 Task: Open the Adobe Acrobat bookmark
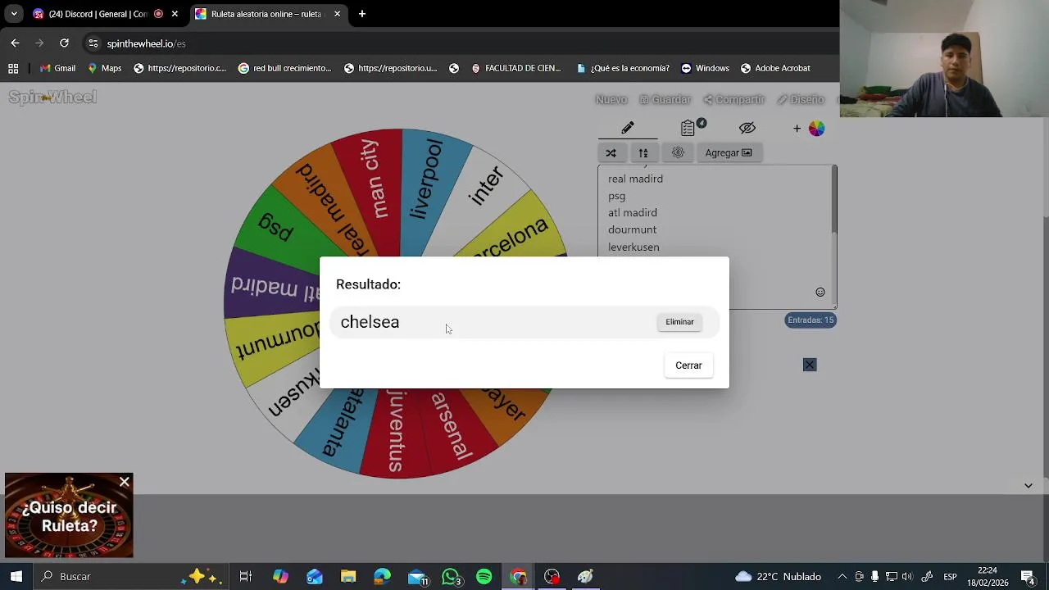click(x=775, y=68)
